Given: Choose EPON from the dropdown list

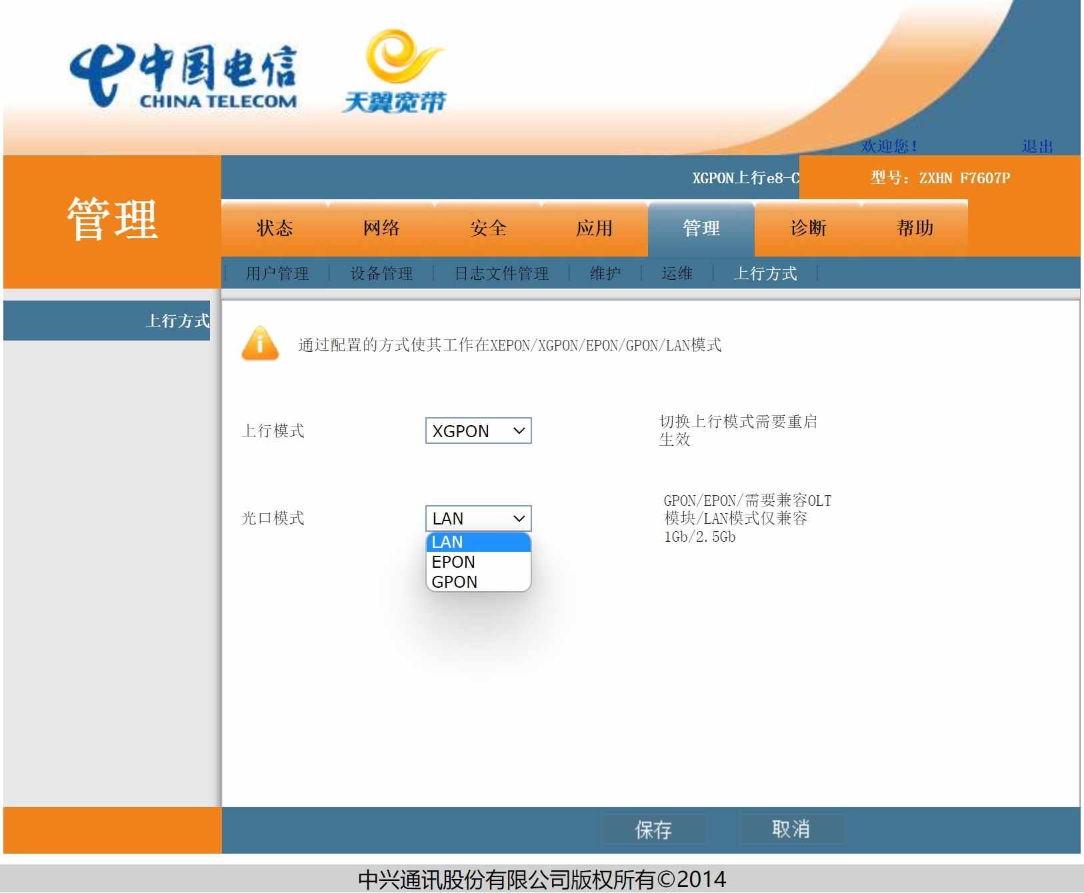Looking at the screenshot, I should click(x=478, y=562).
